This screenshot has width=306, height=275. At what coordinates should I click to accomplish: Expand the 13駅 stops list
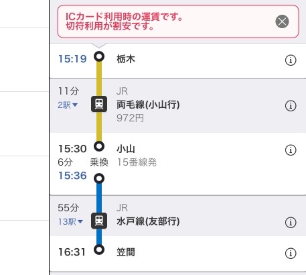(x=70, y=222)
